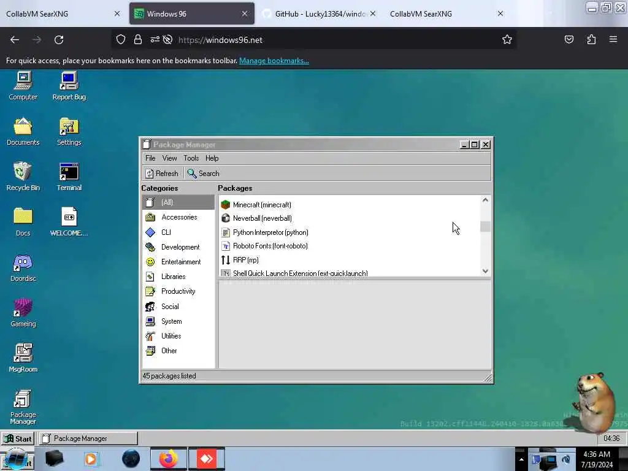Select the (All) category

[x=178, y=202]
